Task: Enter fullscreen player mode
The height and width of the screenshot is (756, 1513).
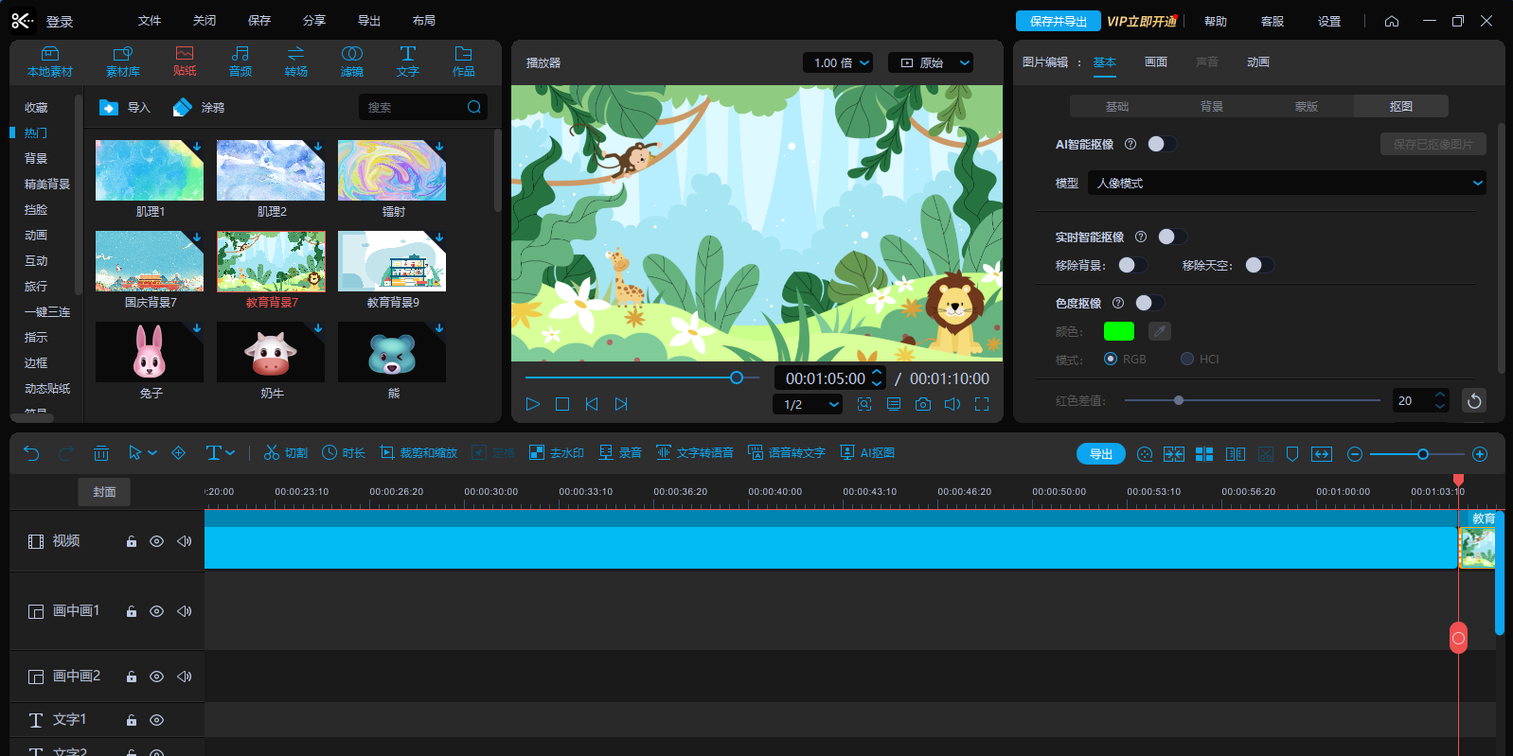Action: [982, 404]
